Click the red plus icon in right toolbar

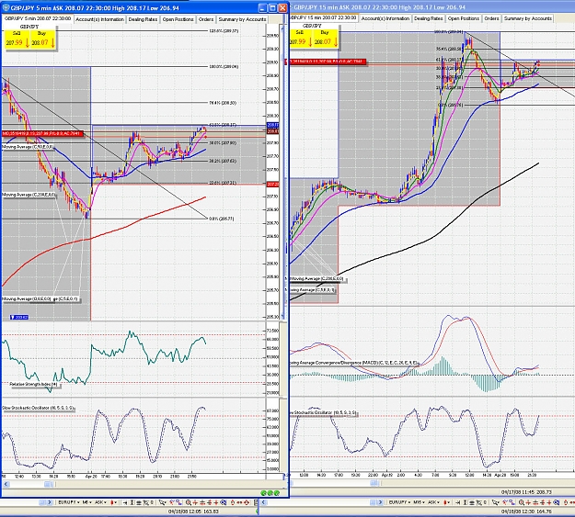(549, 502)
